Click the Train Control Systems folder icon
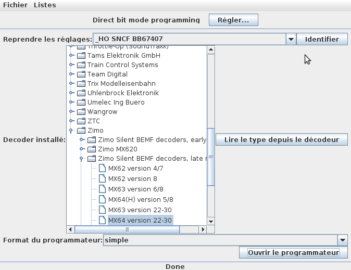 click(x=81, y=65)
